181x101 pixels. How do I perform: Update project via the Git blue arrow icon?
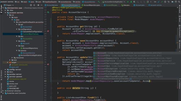[159, 2]
